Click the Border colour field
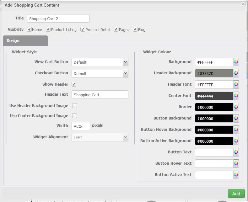Viewport: 248px width, 202px height. pos(214,107)
